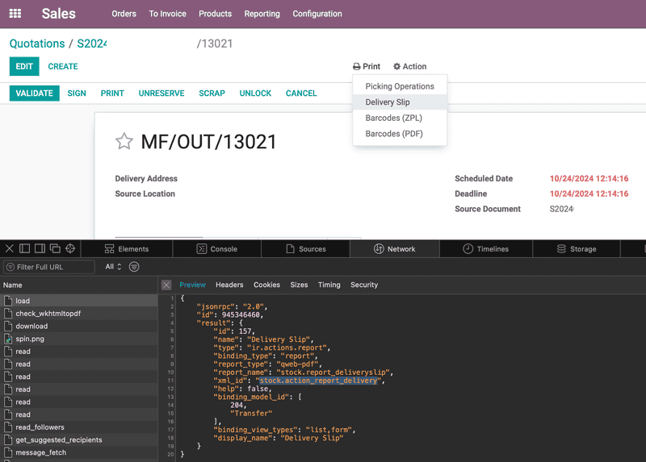Viewport: 646px width, 462px height.
Task: Detach inspector into separate window icon
Action: click(x=55, y=248)
